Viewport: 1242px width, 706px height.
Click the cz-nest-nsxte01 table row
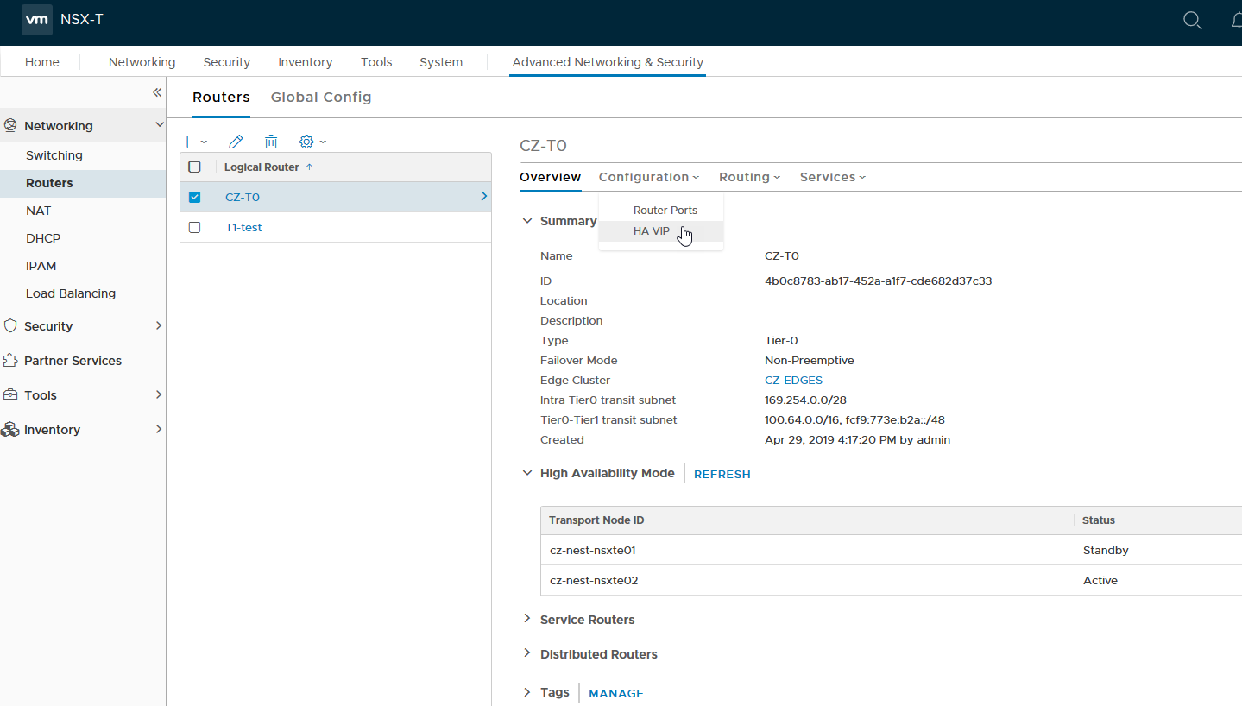(x=892, y=550)
